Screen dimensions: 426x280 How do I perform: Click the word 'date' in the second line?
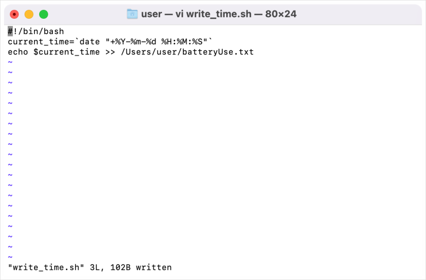[90, 41]
